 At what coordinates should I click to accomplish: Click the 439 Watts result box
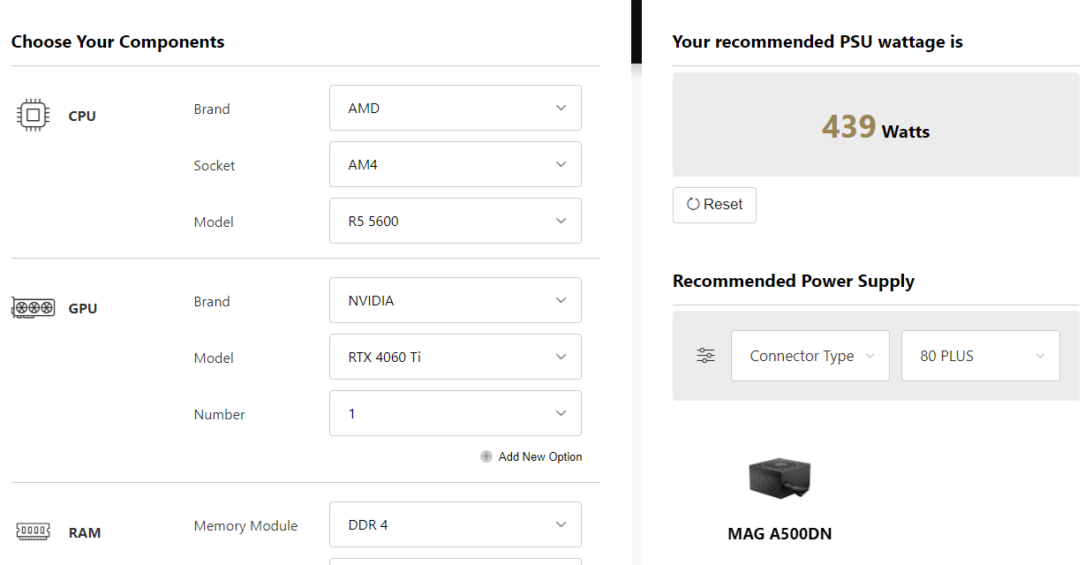pos(876,124)
